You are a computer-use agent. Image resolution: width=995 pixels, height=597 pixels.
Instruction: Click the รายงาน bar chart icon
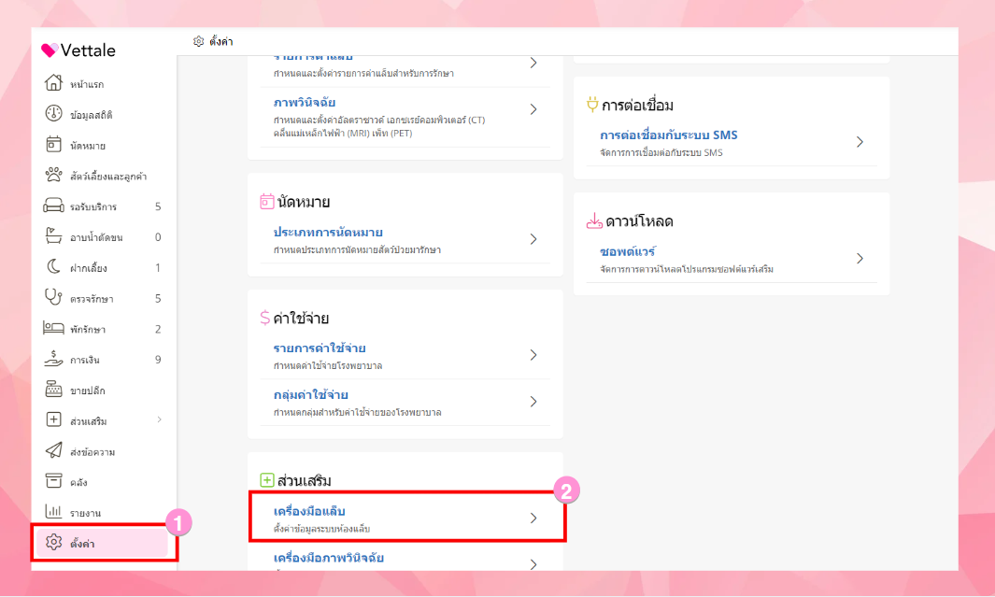53,511
